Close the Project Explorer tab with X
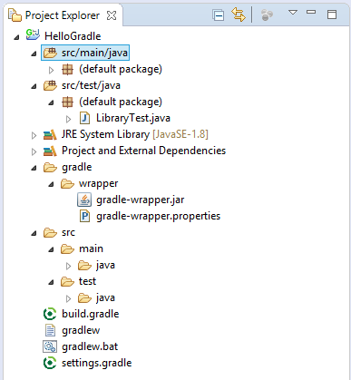 (x=112, y=15)
